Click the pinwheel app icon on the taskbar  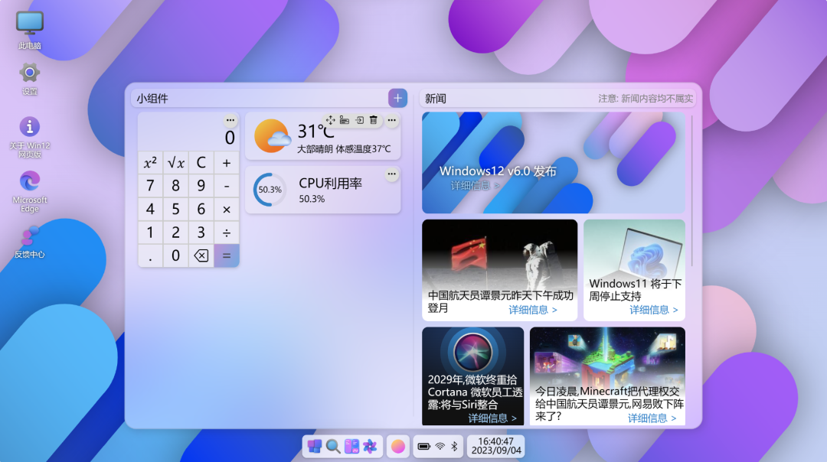[x=368, y=446]
